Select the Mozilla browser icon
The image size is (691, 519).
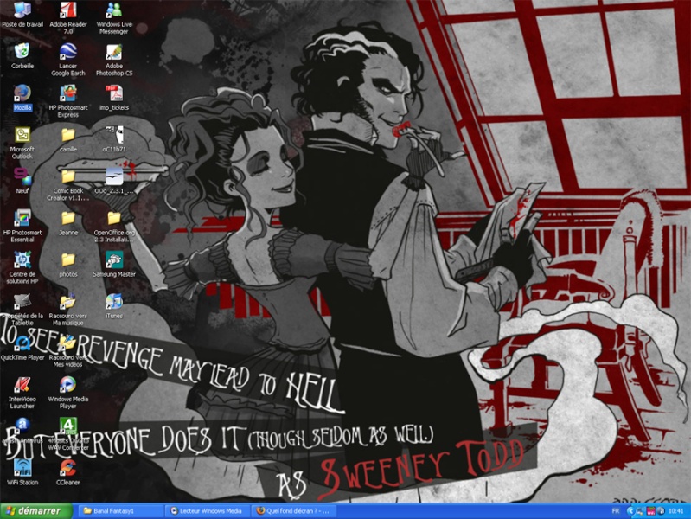(x=22, y=98)
